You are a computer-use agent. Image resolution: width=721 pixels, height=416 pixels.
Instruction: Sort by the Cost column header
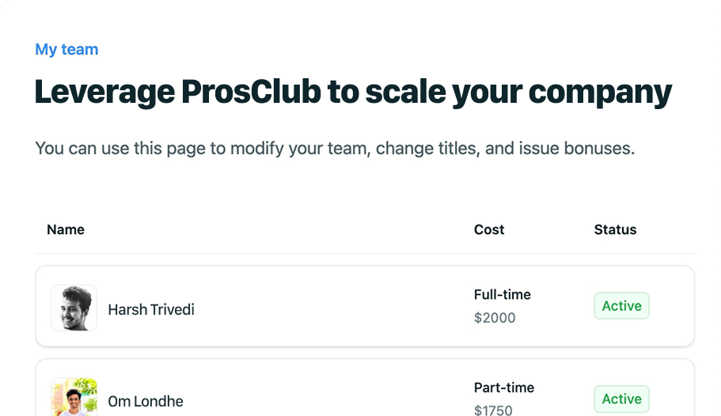(489, 230)
